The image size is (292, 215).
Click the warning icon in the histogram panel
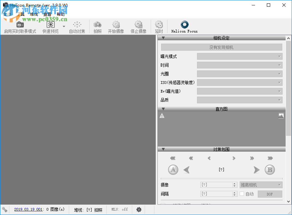coord(161,115)
